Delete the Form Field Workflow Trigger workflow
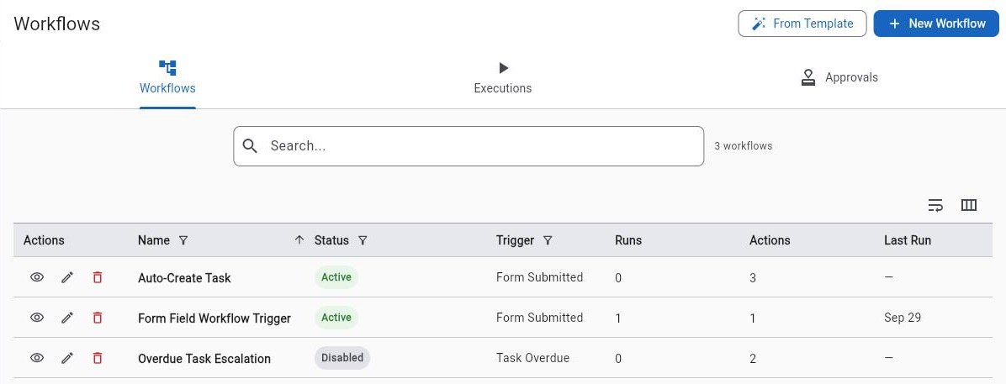 coord(98,318)
